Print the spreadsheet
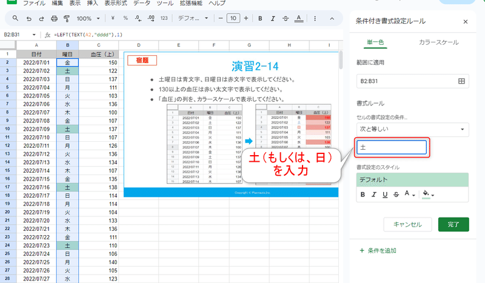The width and height of the screenshot is (485, 283). (x=54, y=19)
